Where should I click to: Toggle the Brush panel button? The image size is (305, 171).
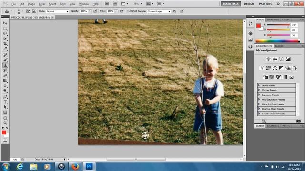point(28,11)
